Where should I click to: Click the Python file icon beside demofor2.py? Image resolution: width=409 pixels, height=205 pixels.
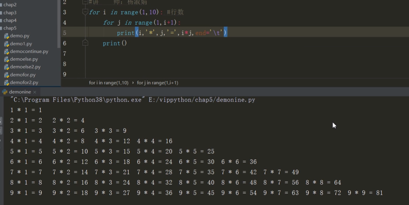pyautogui.click(x=7, y=83)
